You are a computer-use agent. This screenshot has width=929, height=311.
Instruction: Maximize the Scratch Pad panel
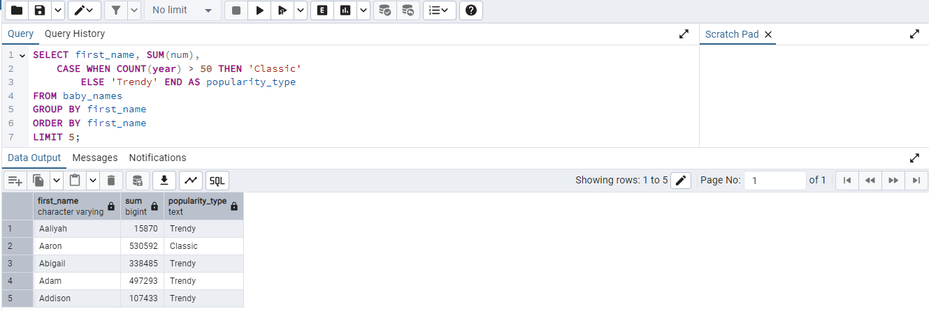coord(914,33)
